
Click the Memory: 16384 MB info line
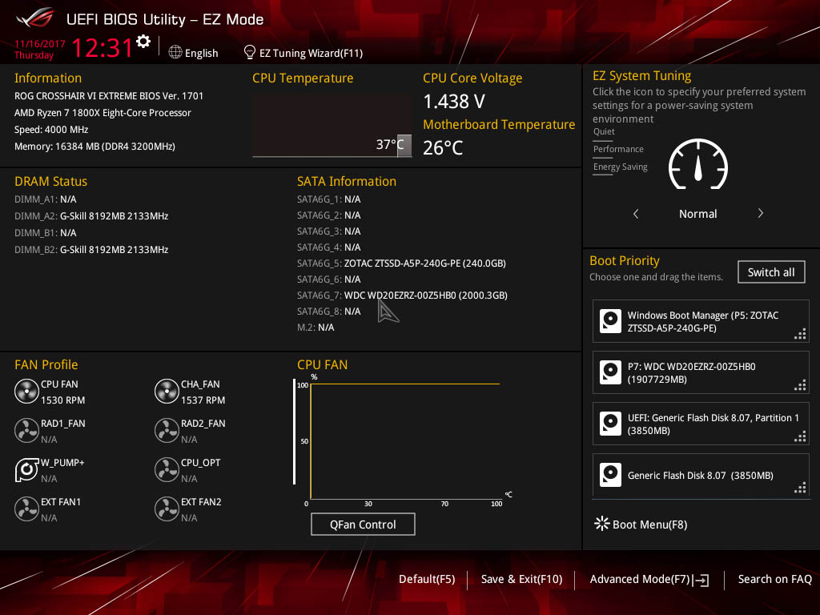[x=94, y=147]
